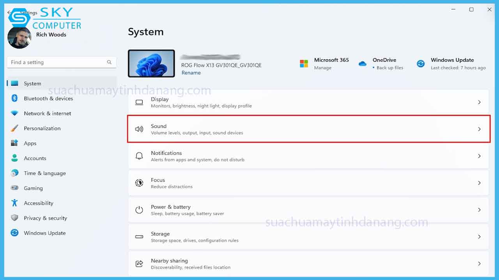Expand the Sound settings chevron
This screenshot has width=499, height=280.
tap(479, 129)
